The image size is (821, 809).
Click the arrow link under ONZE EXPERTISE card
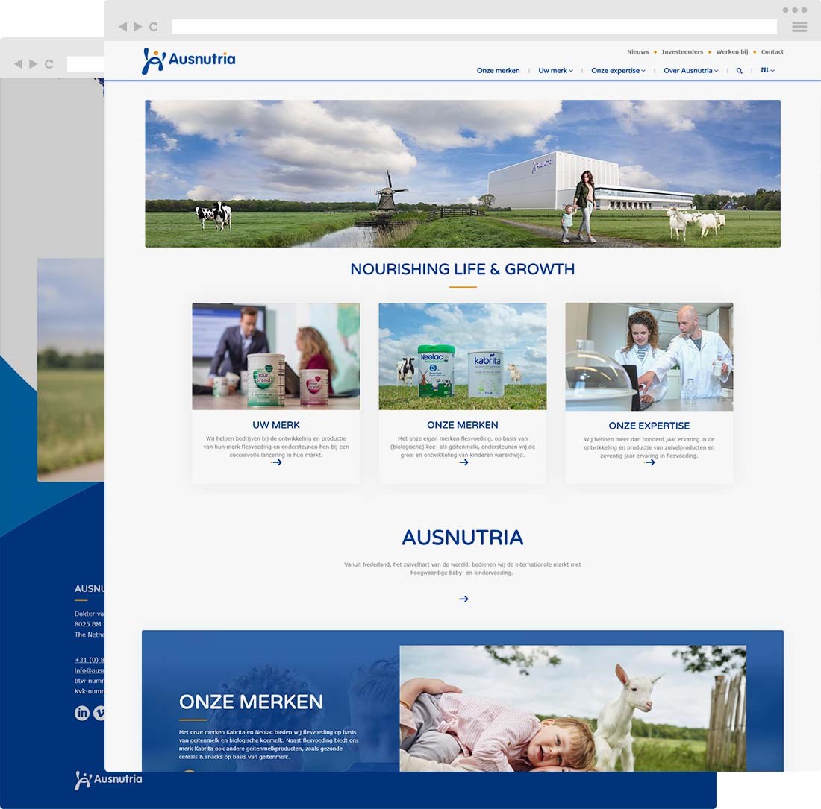(x=649, y=462)
